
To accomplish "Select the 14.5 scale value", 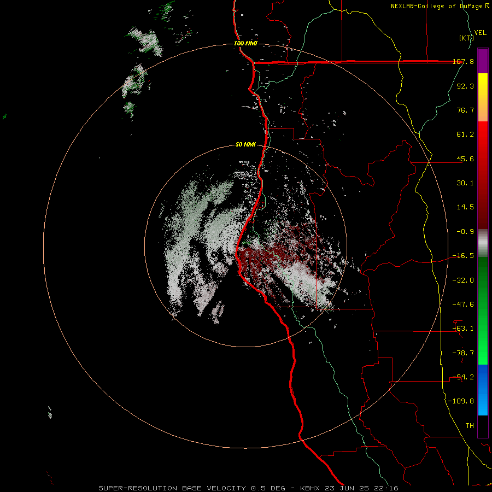I will point(465,207).
